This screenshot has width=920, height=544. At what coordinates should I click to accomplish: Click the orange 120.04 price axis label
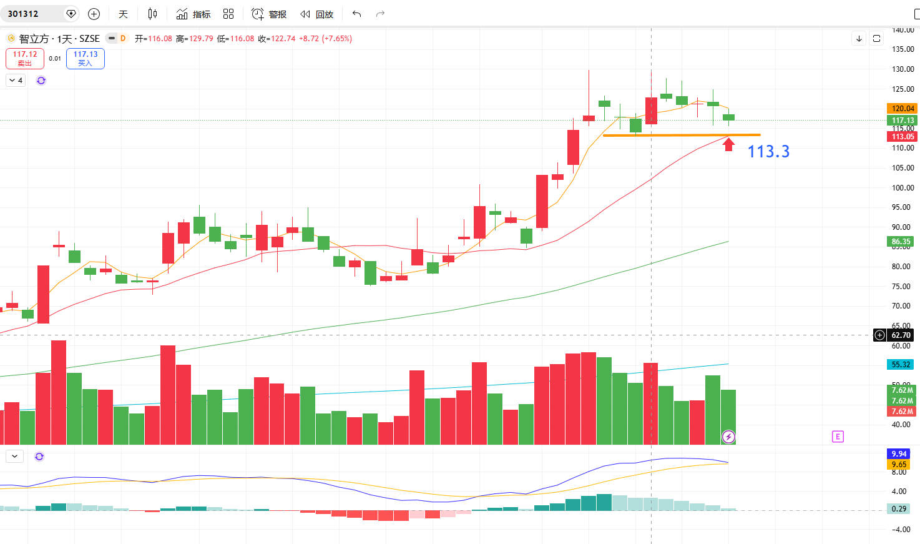903,109
